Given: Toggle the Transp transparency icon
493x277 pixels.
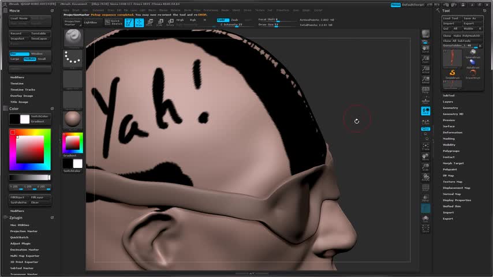Looking at the screenshot, I should (x=425, y=198).
